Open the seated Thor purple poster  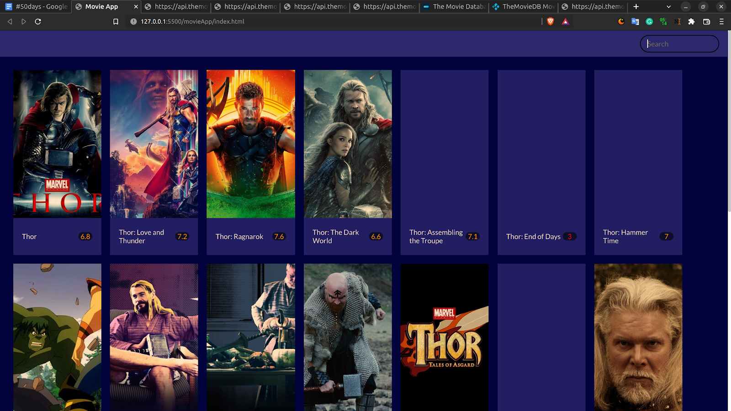point(154,337)
